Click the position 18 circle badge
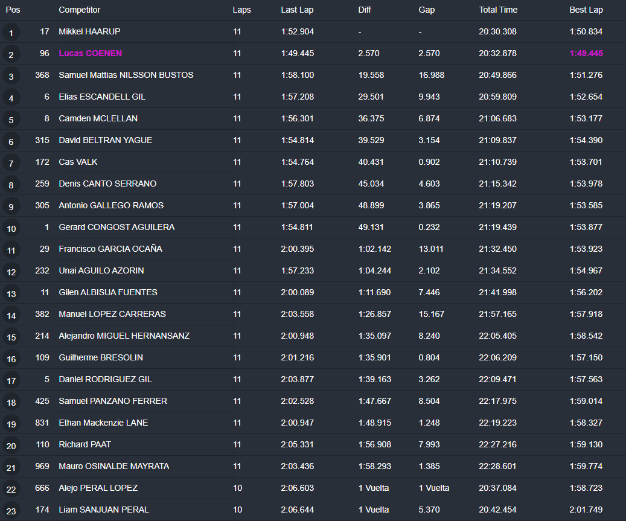Image resolution: width=626 pixels, height=521 pixels. [11, 402]
